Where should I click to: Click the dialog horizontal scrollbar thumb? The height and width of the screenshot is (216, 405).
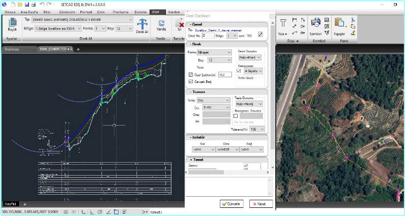pos(206,172)
